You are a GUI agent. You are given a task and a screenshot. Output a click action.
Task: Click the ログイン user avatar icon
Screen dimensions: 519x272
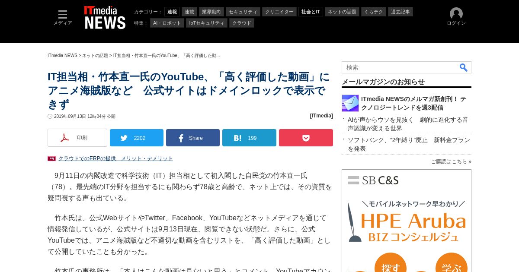[x=456, y=14]
